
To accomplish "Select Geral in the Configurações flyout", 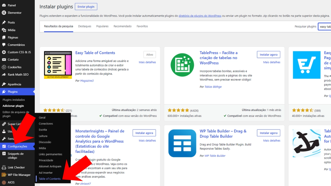I will pos(42,118).
